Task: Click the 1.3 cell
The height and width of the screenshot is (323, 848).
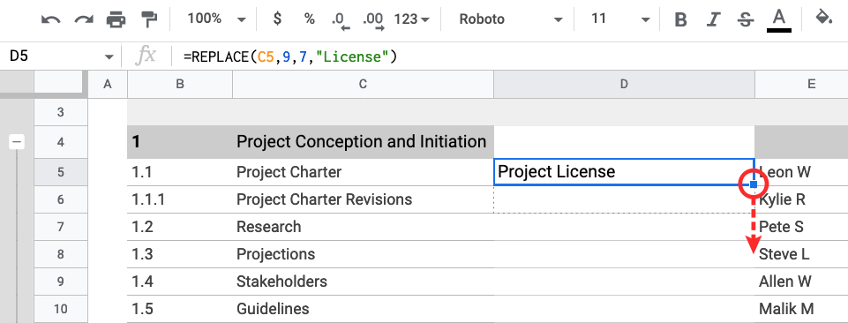Action: pos(180,254)
